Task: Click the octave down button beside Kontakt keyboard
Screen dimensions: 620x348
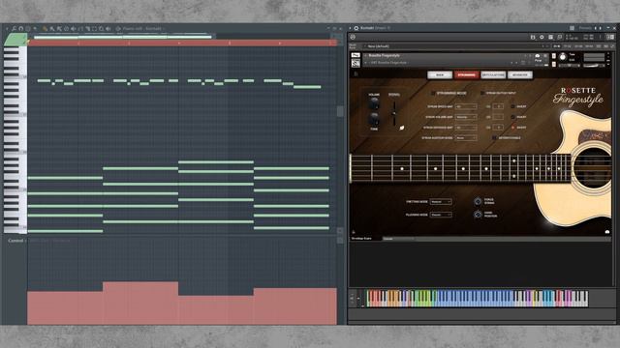Action: point(352,302)
